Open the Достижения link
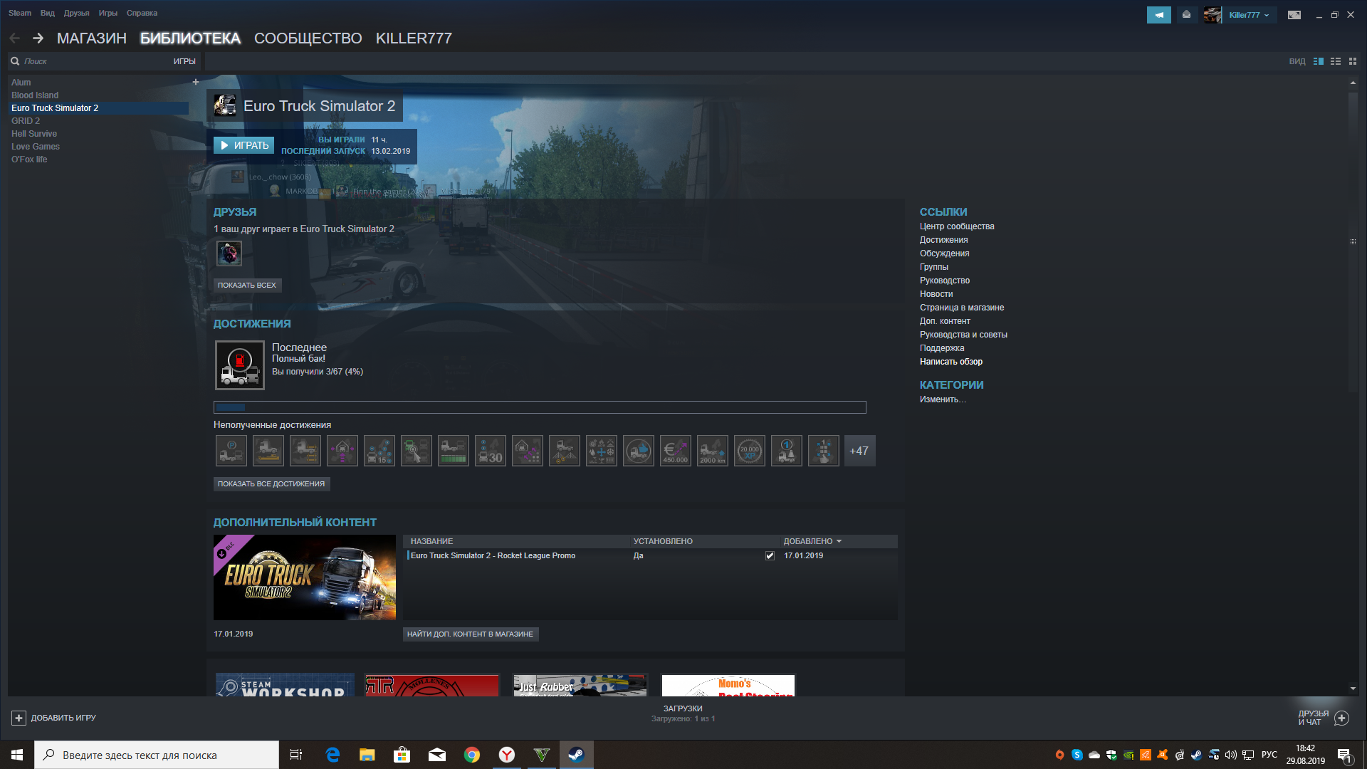The width and height of the screenshot is (1367, 769). click(943, 240)
